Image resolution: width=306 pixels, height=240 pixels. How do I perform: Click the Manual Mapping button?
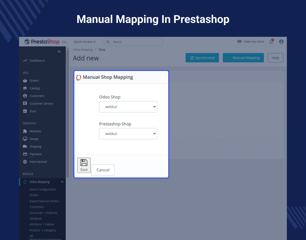tap(243, 58)
